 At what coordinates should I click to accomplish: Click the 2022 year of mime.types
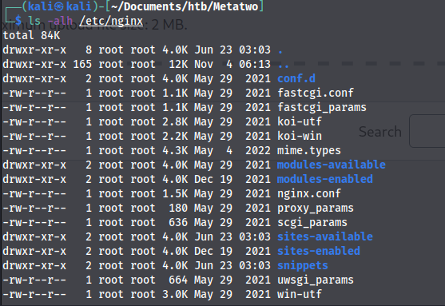click(258, 151)
